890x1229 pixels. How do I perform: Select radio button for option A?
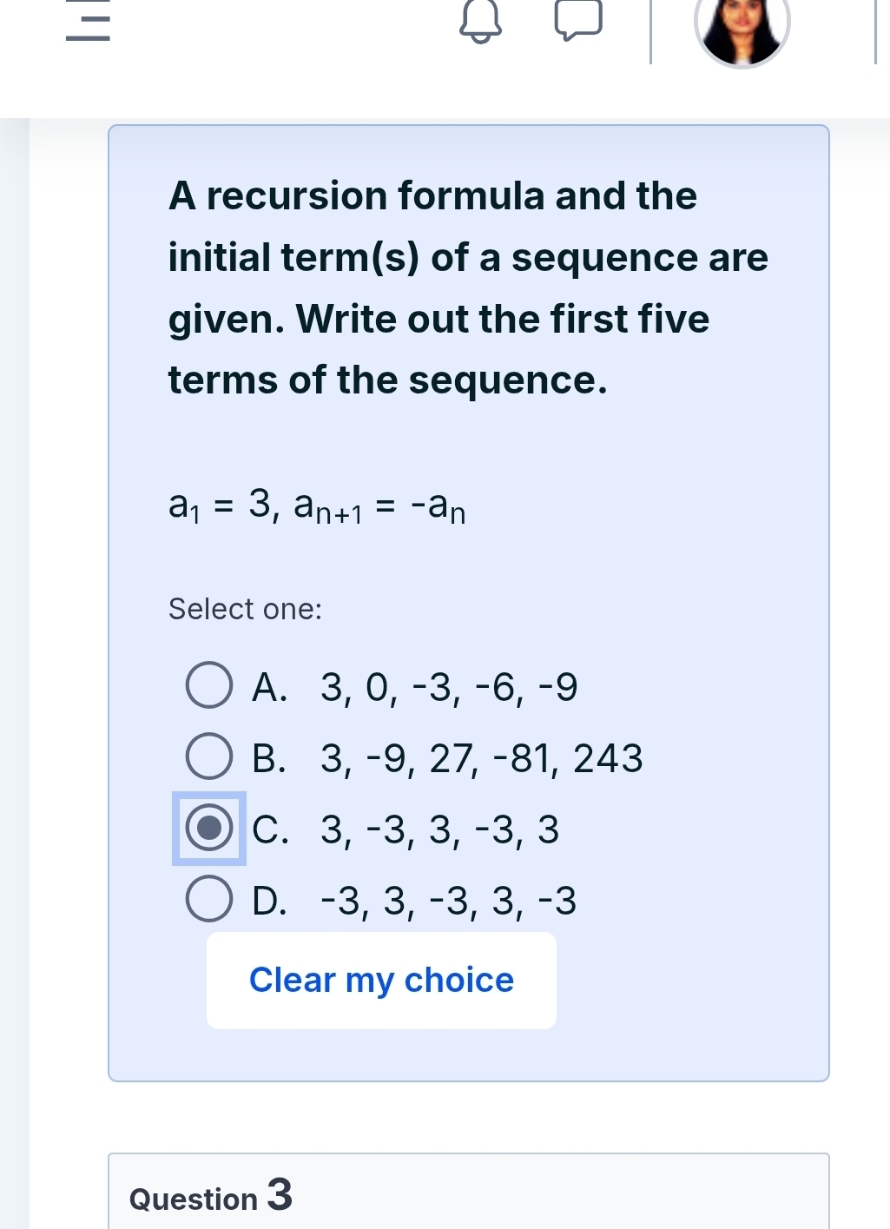pos(209,685)
